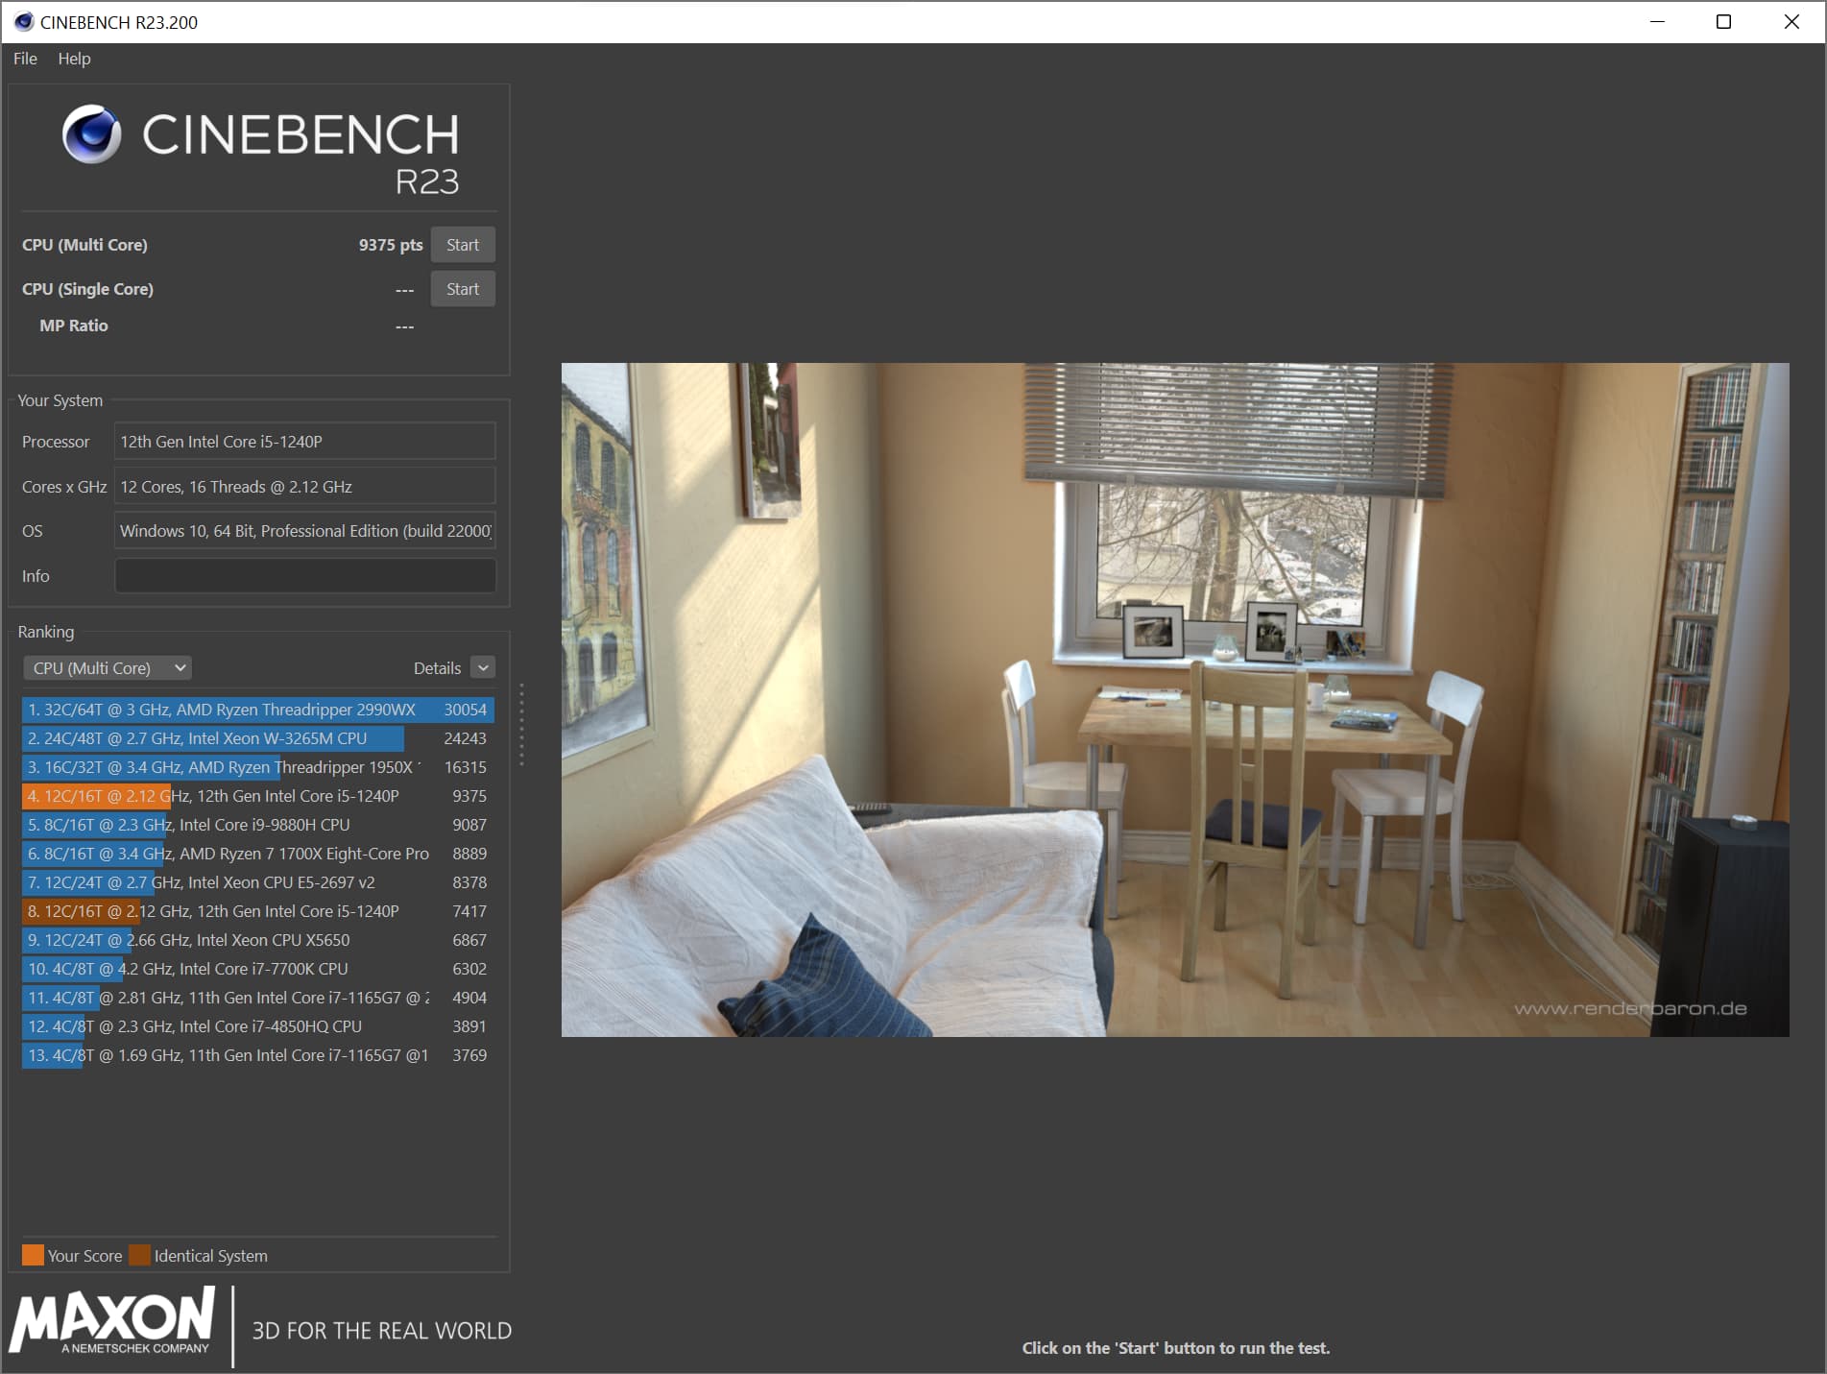Viewport: 1827px width, 1374px height.
Task: Select ranking row 4 with score 9375
Action: pos(258,796)
